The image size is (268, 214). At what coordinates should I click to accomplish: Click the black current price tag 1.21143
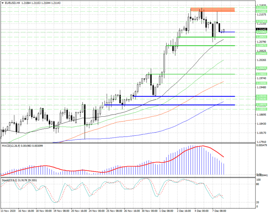click(x=261, y=29)
